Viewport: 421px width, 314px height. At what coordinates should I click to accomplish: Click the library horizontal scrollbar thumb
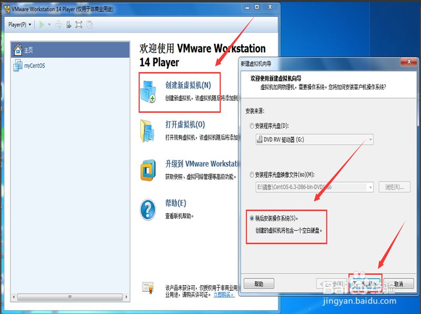[x=70, y=297]
